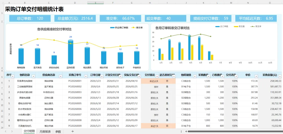Select cell B1电子仓 in row PO20260009
Viewport: 283px width, 134px height.
[186, 126]
